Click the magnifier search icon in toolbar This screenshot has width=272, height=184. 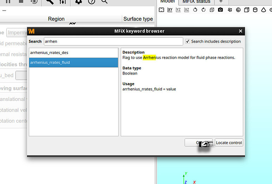pos(104,2)
